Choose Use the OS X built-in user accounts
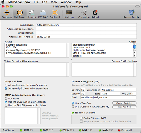 [x=6, y=102]
